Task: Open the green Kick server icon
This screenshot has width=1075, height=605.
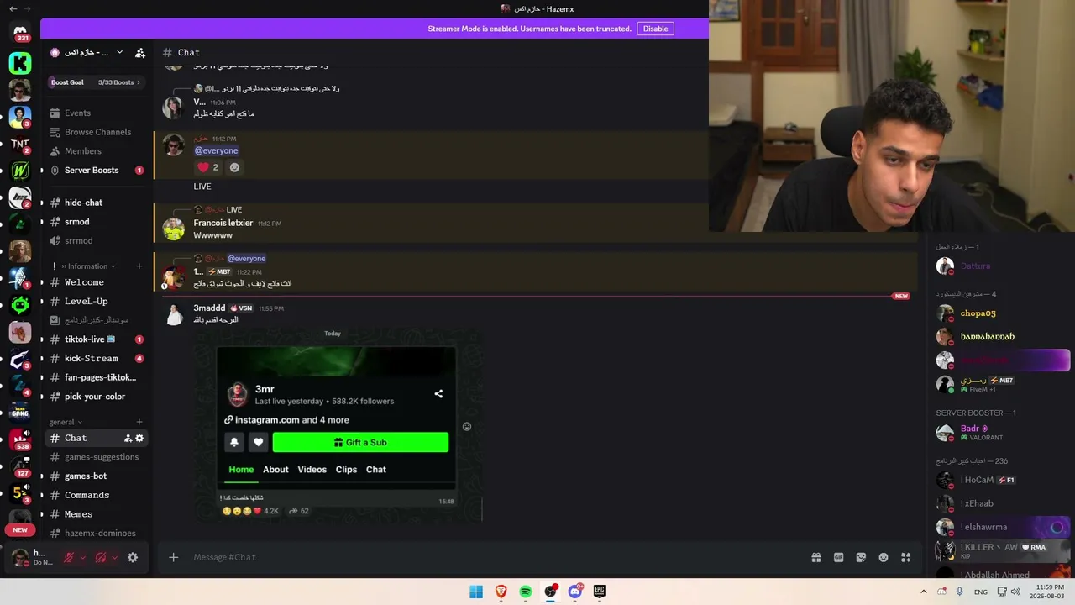Action: 20,63
